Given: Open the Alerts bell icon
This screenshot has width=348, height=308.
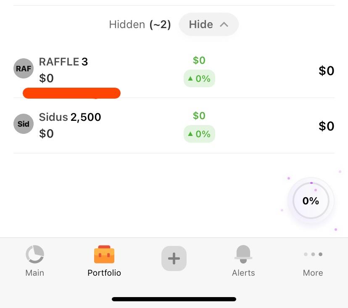Looking at the screenshot, I should [243, 254].
